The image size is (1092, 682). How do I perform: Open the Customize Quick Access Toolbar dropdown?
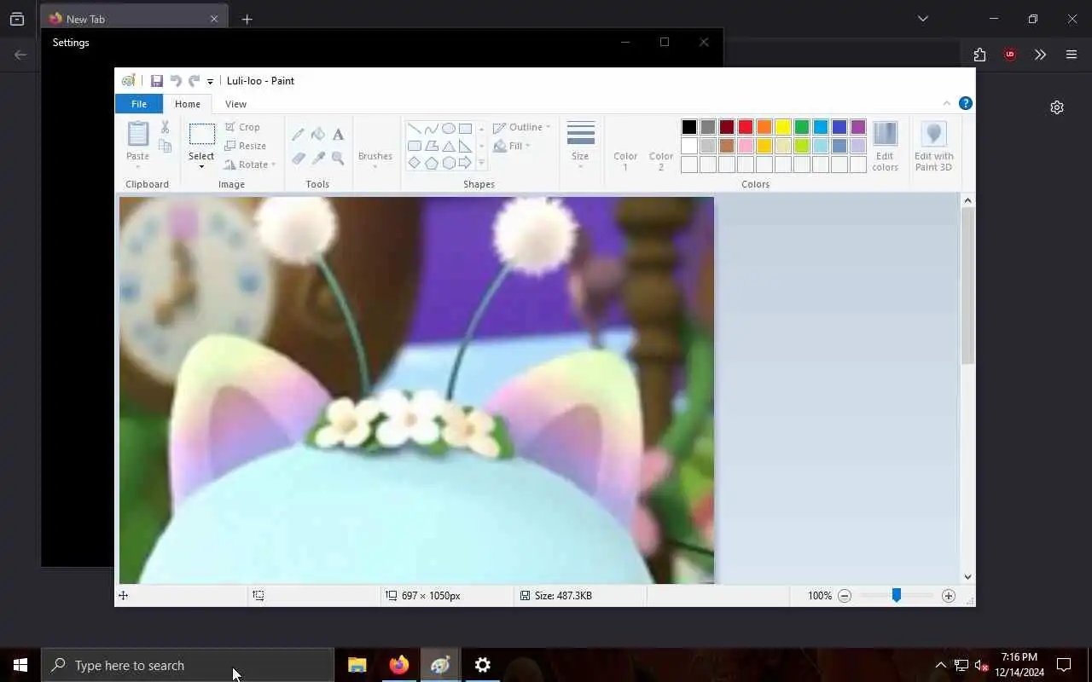click(x=210, y=82)
